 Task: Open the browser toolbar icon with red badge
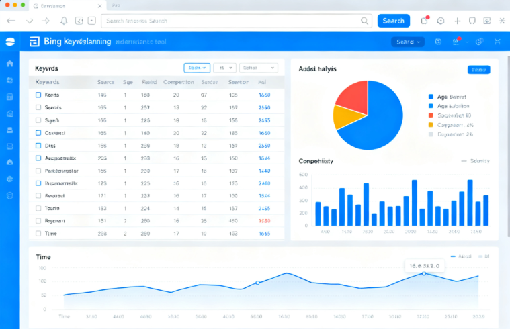425,21
